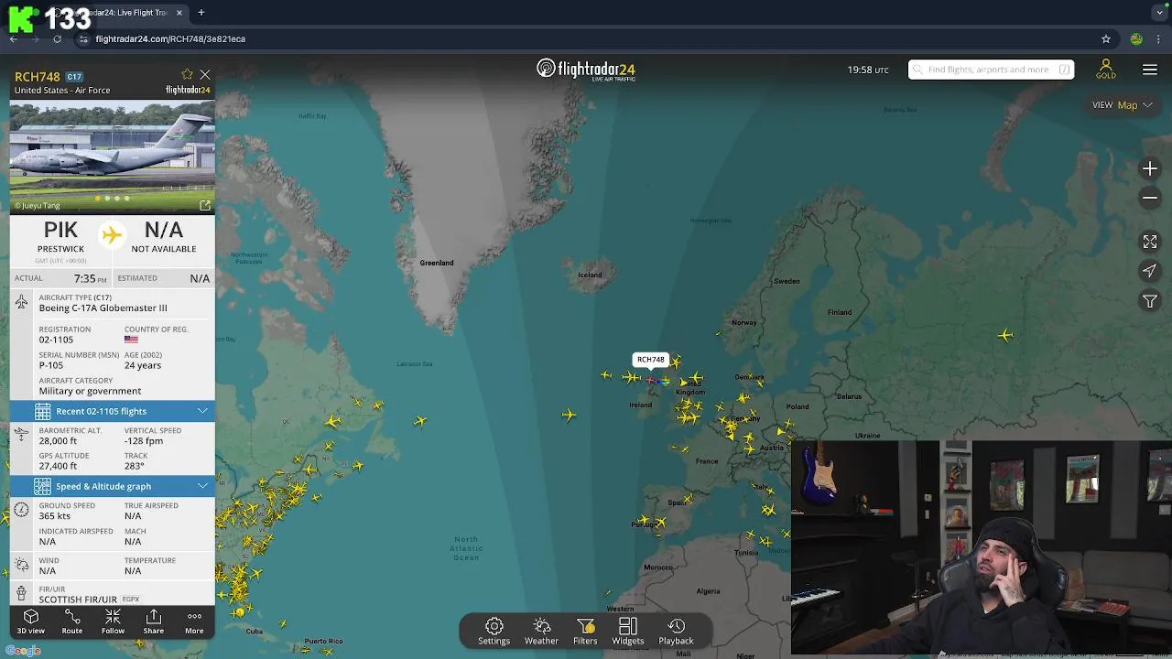Open the Widgets menu
Viewport: 1172px width, 659px height.
[628, 632]
